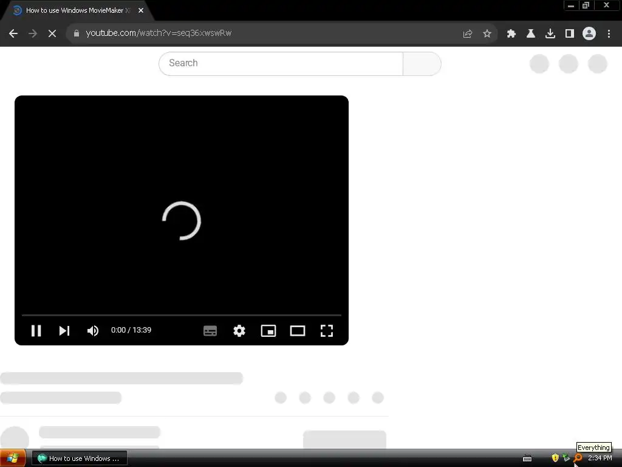Go forward in browser history
The width and height of the screenshot is (622, 467).
point(33,33)
